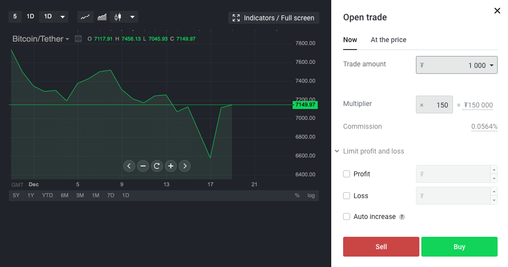Open the Trade amount dropdown

tap(457, 65)
